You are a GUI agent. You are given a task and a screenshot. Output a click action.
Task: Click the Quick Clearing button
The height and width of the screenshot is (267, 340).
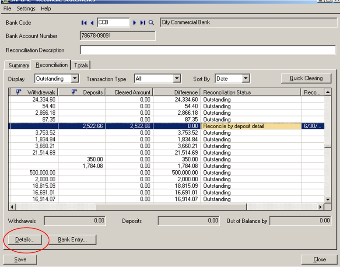[306, 78]
